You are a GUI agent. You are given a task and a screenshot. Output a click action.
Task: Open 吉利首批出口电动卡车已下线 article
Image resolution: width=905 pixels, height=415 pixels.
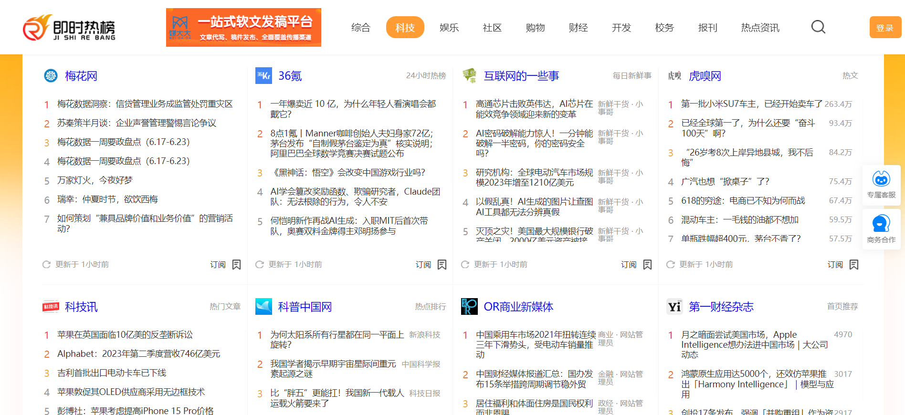point(112,373)
